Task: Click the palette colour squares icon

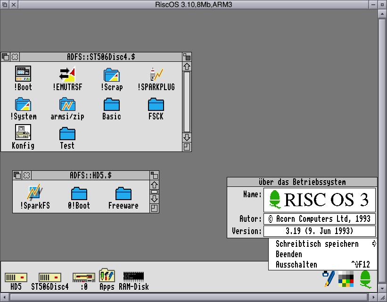Action: point(346,278)
